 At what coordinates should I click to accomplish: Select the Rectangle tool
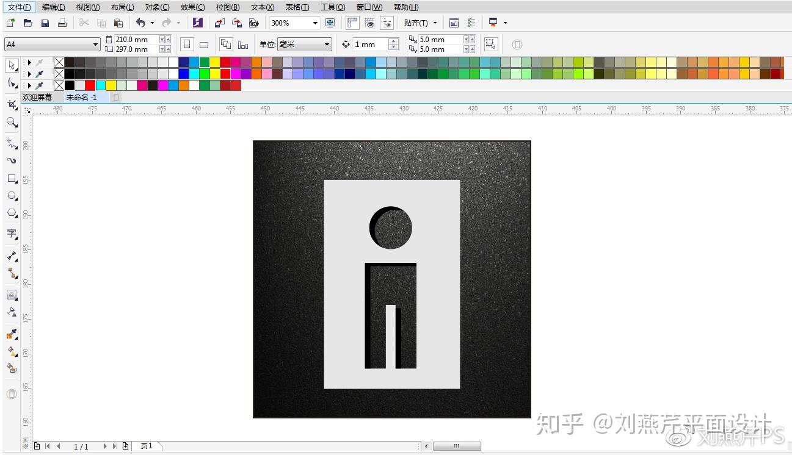click(x=11, y=179)
